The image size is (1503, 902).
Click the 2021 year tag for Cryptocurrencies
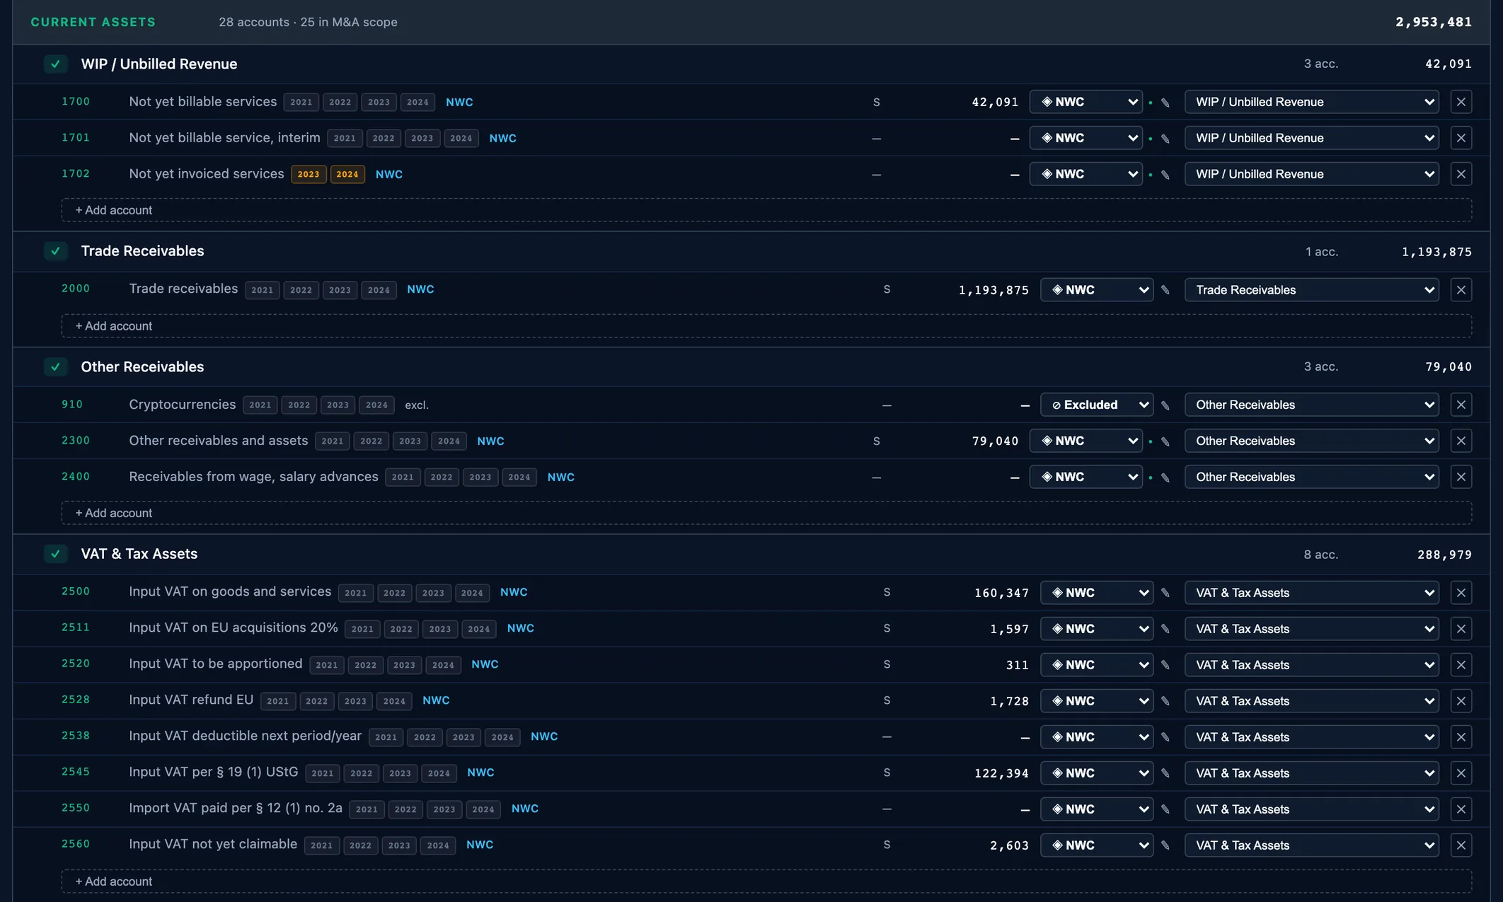(260, 405)
